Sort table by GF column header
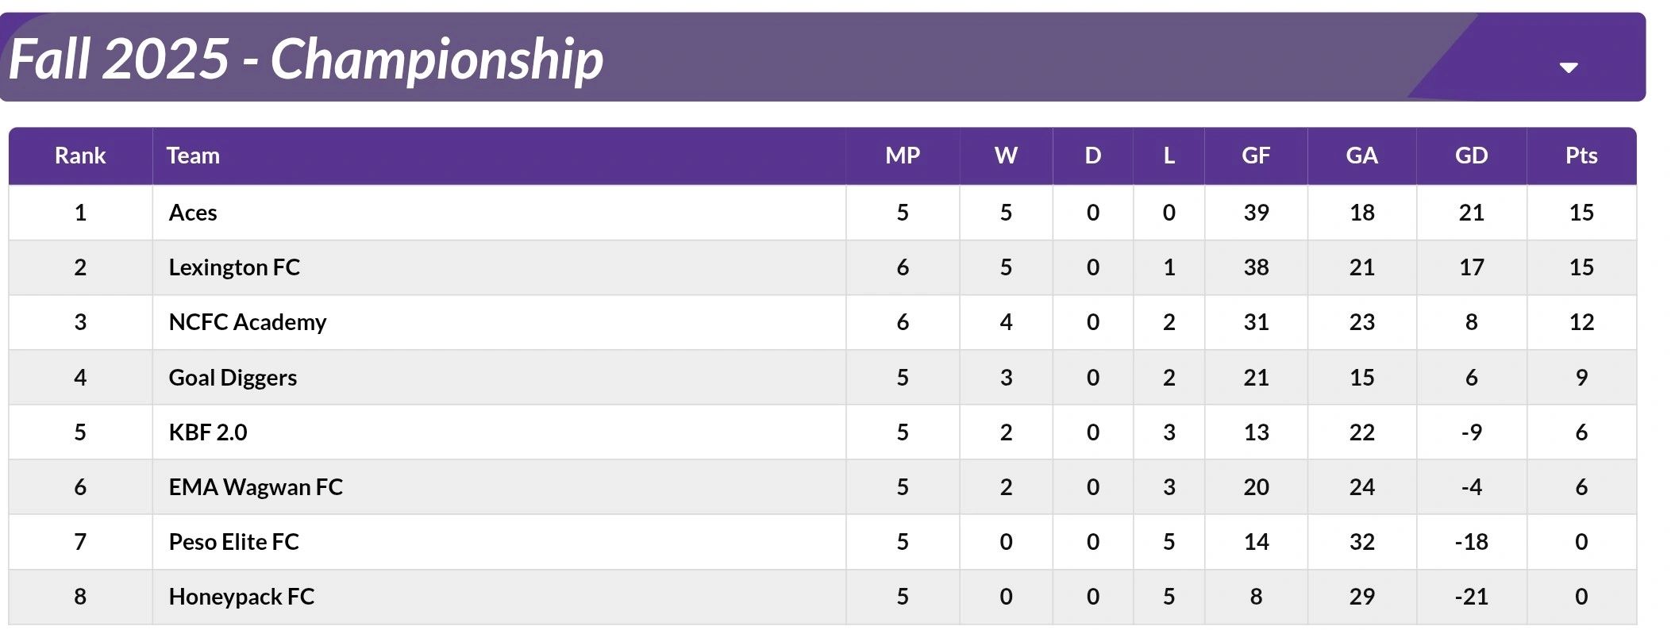Image resolution: width=1675 pixels, height=630 pixels. pyautogui.click(x=1256, y=156)
